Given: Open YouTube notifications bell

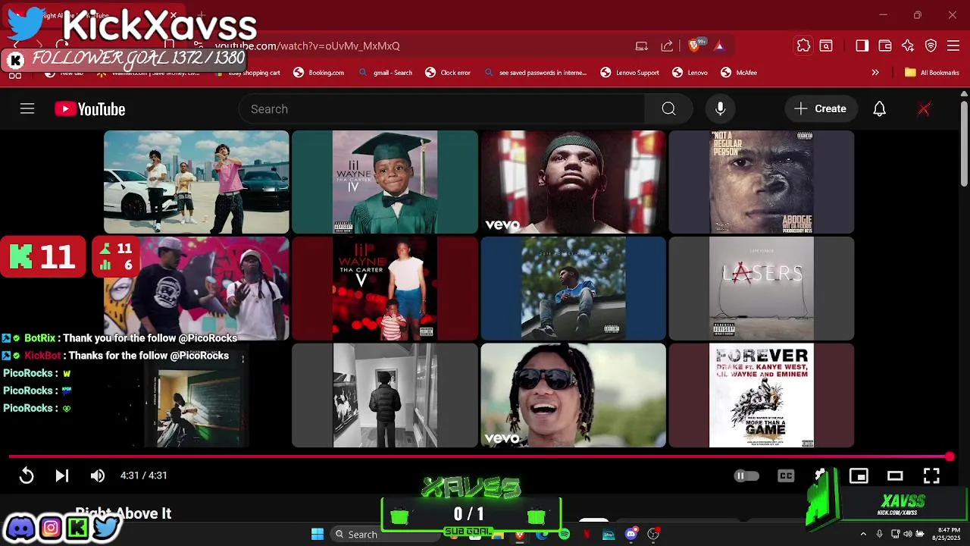Looking at the screenshot, I should [879, 109].
